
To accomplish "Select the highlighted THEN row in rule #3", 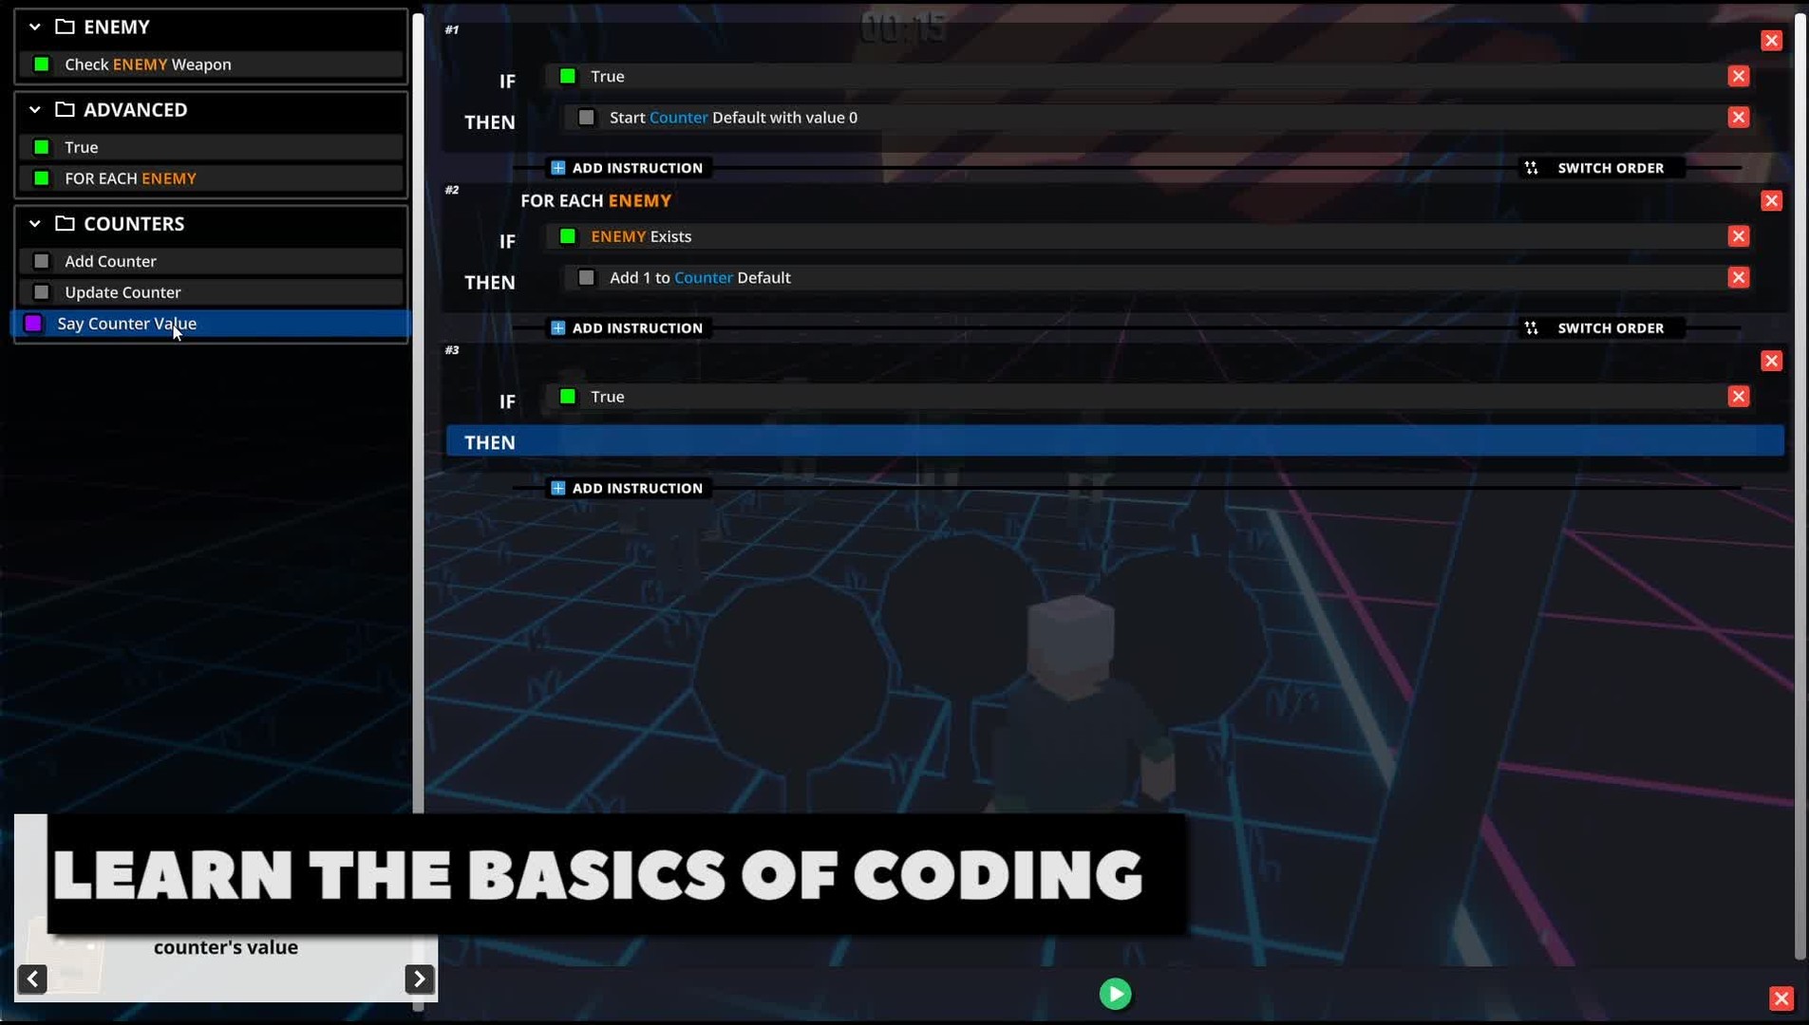I will coord(1114,442).
